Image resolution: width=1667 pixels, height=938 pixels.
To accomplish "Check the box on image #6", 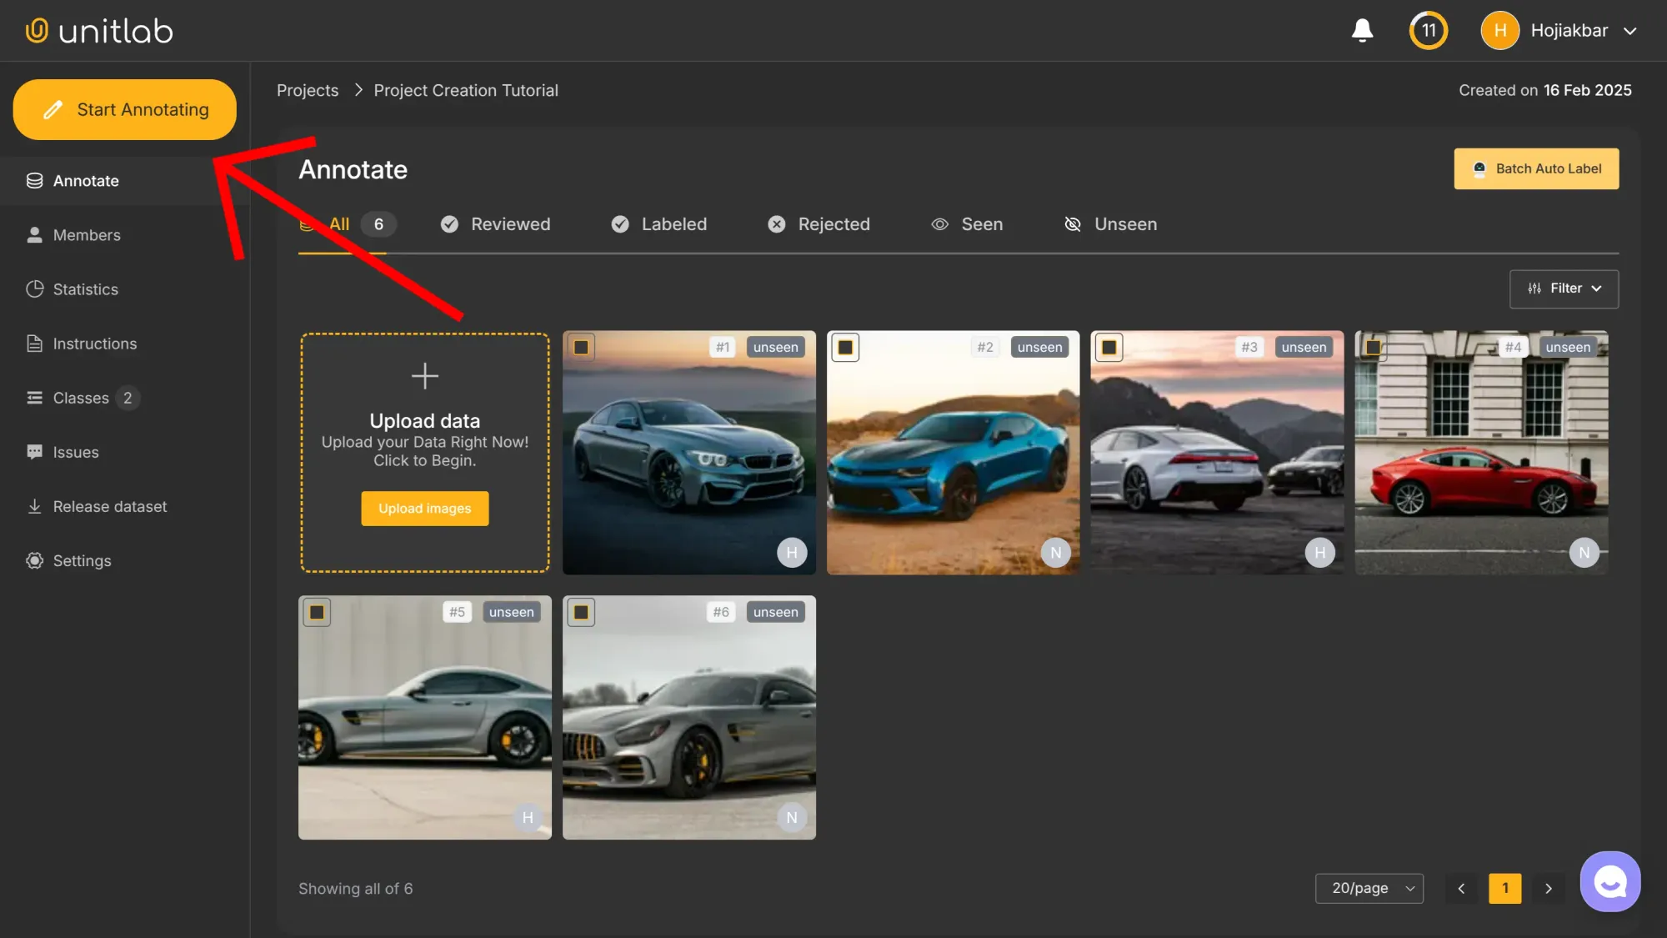I will pos(581,612).
